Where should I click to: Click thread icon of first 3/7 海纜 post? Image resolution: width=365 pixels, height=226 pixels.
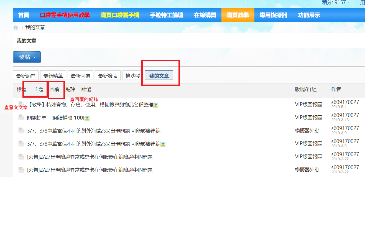click(x=21, y=131)
